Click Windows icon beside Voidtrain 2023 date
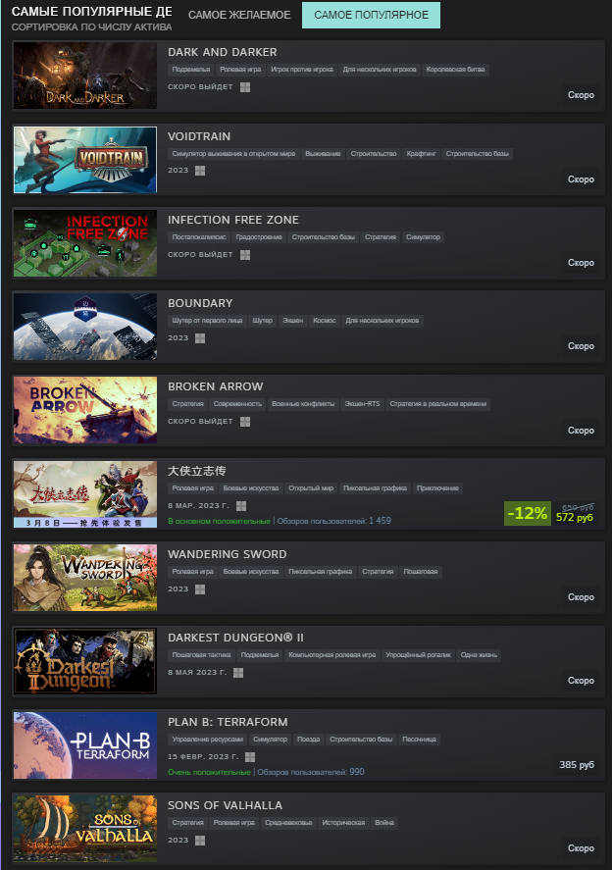This screenshot has width=612, height=870. 200,171
